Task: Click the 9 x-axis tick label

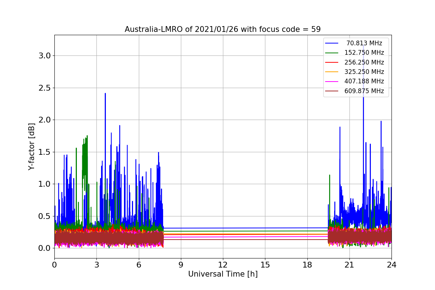Action: click(181, 265)
